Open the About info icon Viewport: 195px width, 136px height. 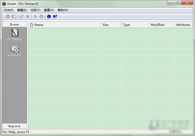click(49, 16)
